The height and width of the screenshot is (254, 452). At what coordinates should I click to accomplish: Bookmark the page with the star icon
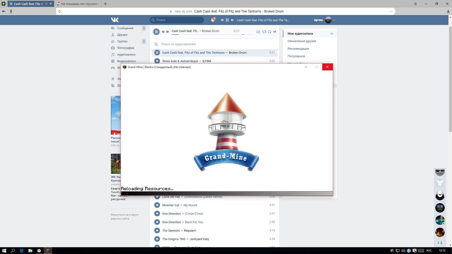tap(391, 11)
